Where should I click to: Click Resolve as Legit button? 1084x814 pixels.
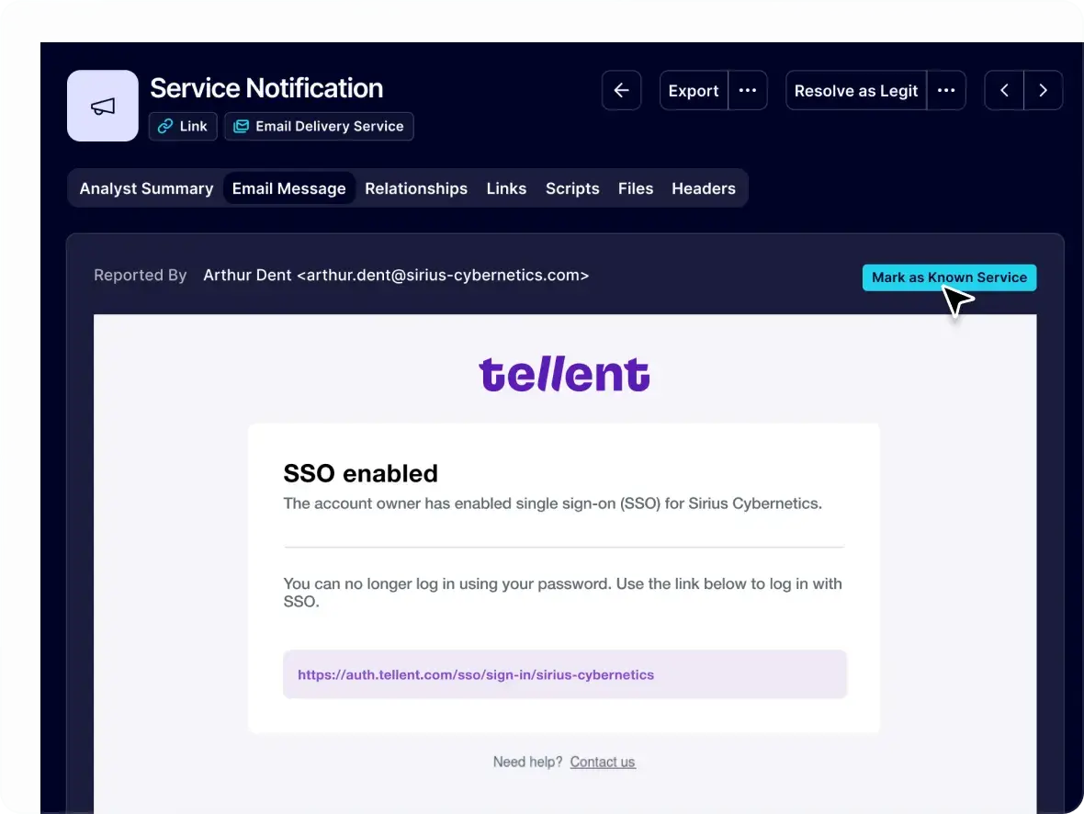point(855,91)
